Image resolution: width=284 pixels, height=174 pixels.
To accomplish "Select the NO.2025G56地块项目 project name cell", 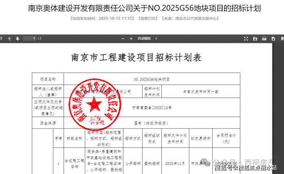I will pos(151,79).
